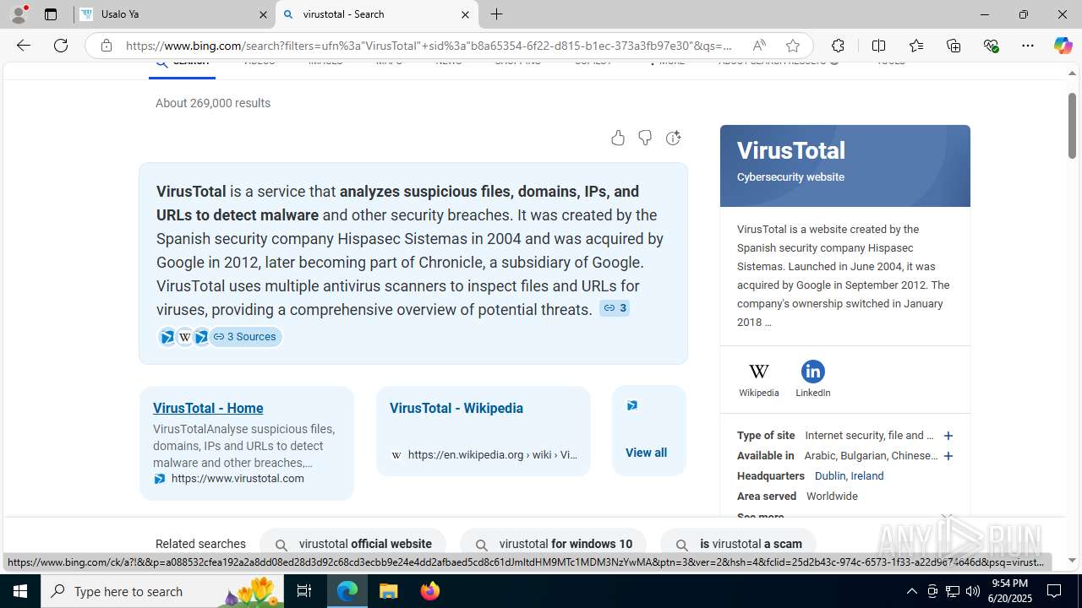Show hidden system tray icons

point(911,591)
